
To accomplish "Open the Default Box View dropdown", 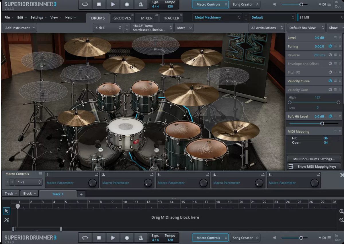I will [x=306, y=28].
